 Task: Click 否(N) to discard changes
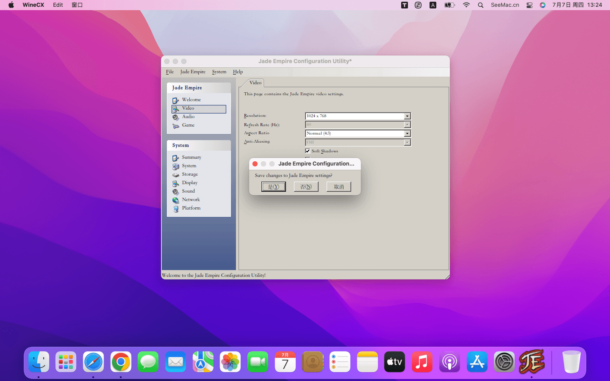coord(306,187)
